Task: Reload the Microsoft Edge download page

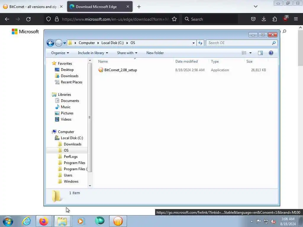Action: [28, 19]
